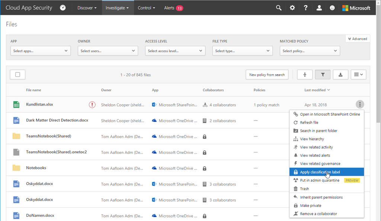Open three-dot menu for Kundlistan.xlsx row
Viewport: 381px width, 221px height.
coord(360,105)
